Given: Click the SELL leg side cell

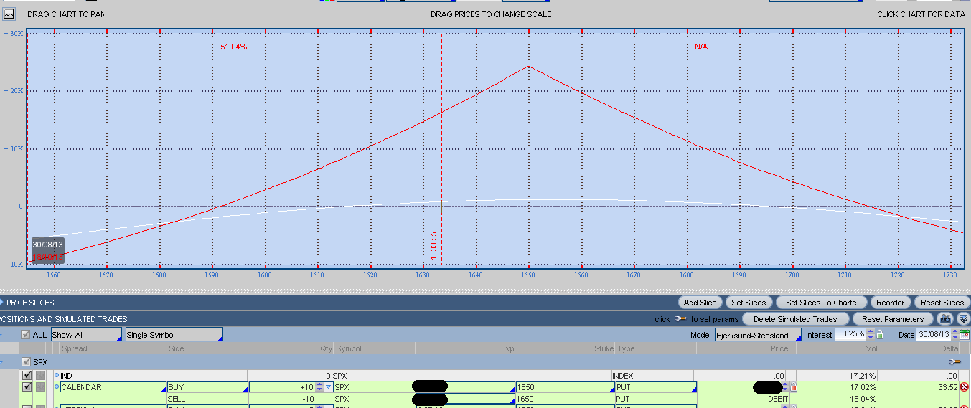Looking at the screenshot, I should [x=207, y=399].
